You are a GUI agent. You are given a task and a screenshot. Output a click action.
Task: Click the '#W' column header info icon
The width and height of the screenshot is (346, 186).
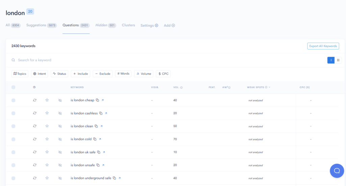(229, 87)
